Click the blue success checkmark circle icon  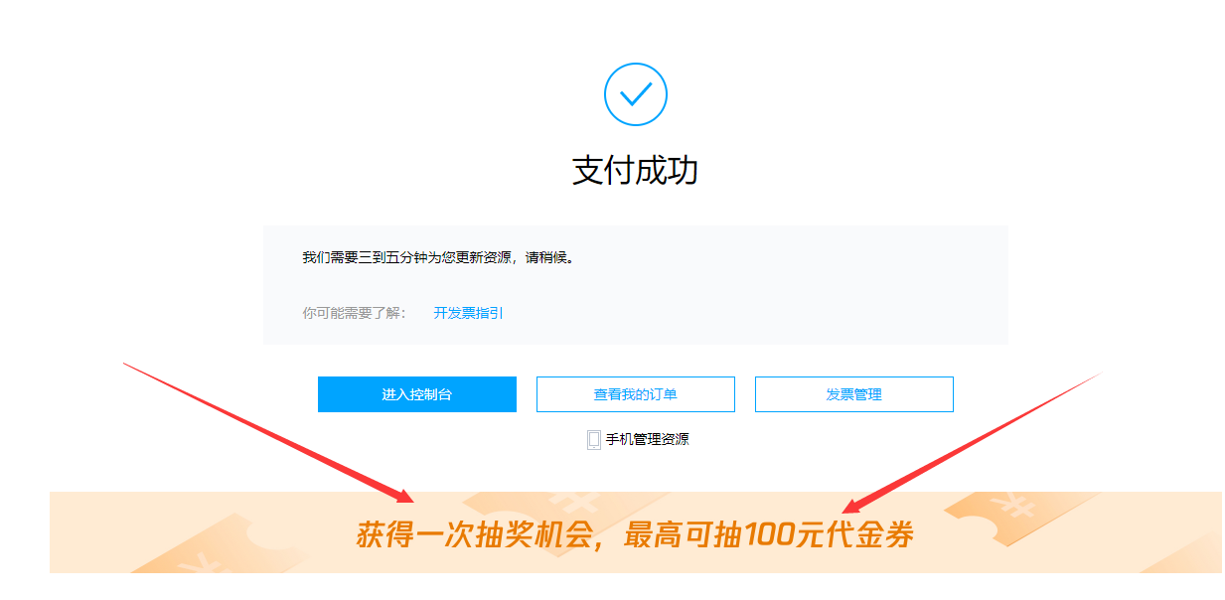click(635, 94)
